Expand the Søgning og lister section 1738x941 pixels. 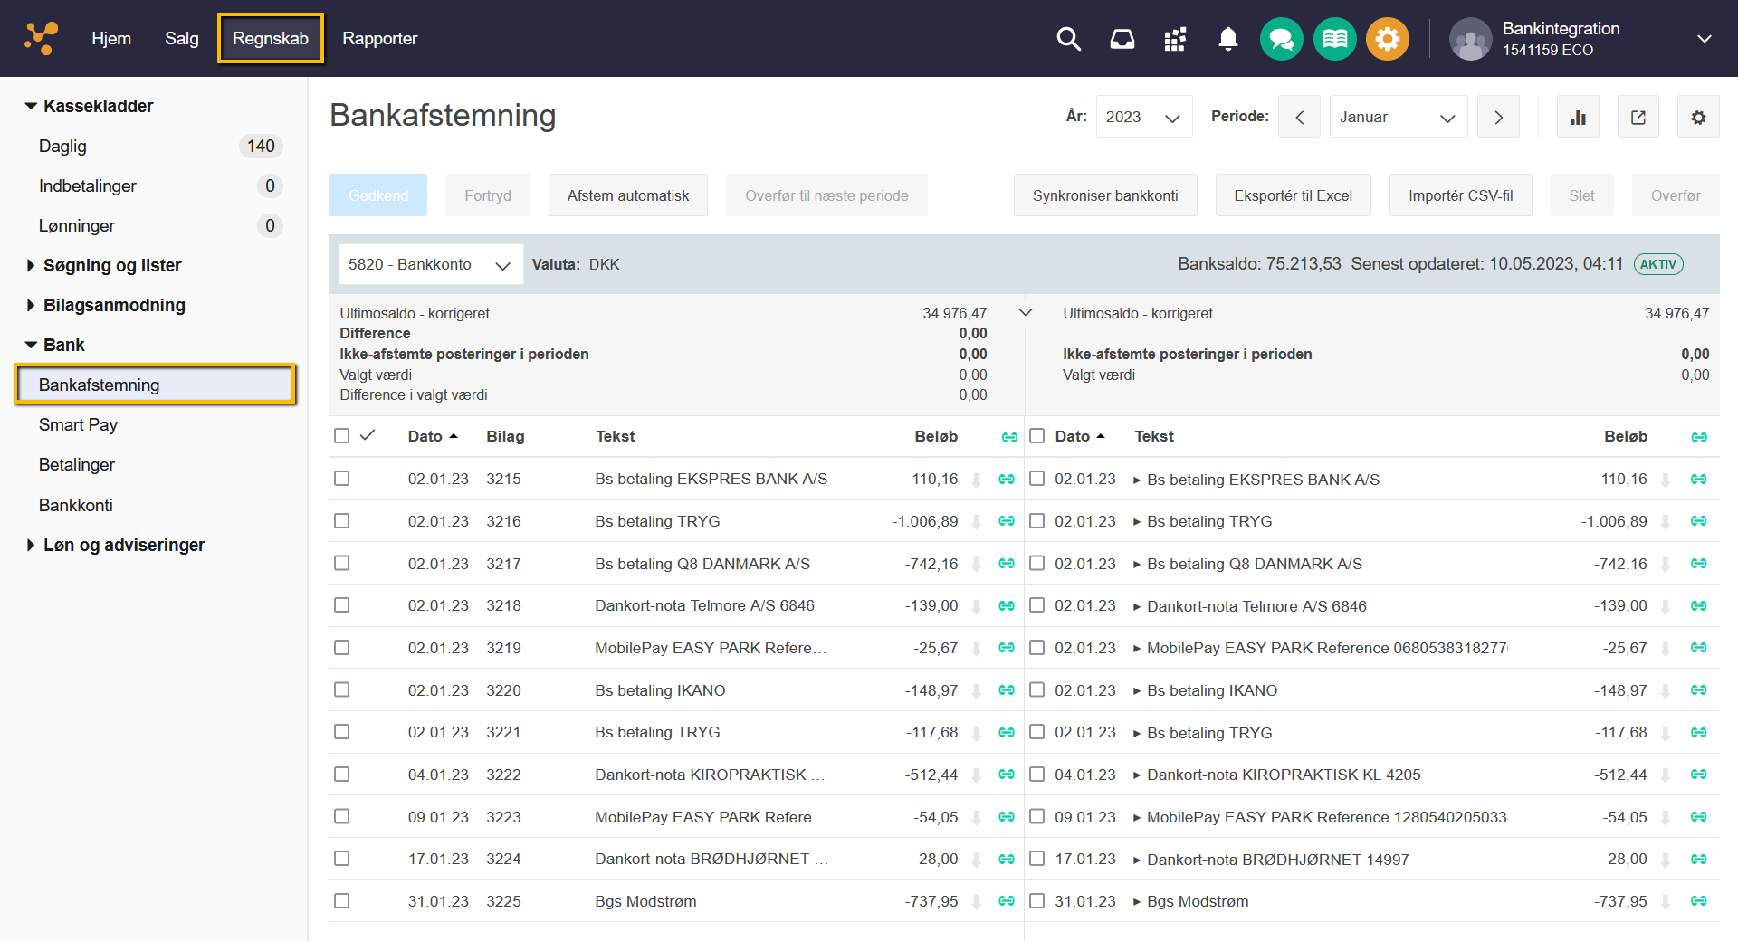point(111,265)
